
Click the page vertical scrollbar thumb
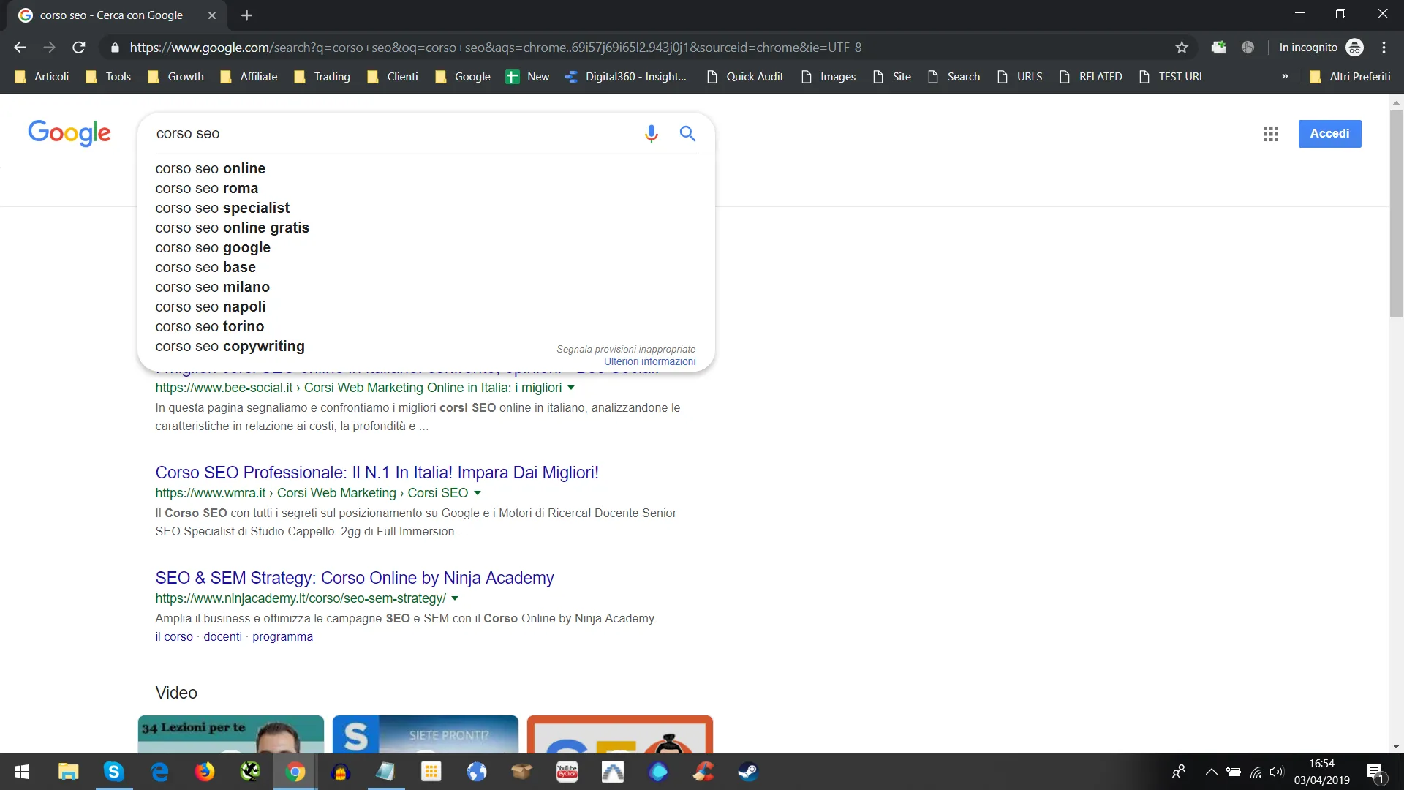(x=1396, y=212)
